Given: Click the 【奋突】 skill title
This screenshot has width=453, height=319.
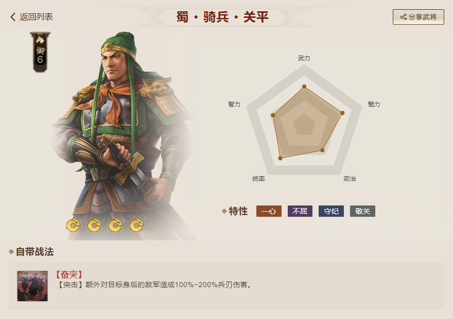Looking at the screenshot, I should point(69,274).
